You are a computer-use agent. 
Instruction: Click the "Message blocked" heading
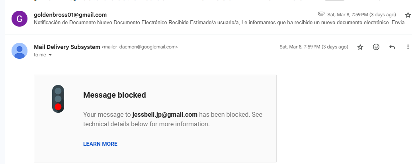tap(115, 95)
